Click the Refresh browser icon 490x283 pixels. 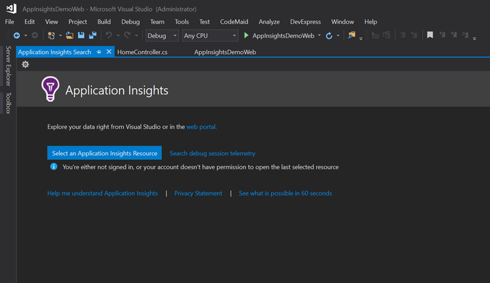point(329,36)
